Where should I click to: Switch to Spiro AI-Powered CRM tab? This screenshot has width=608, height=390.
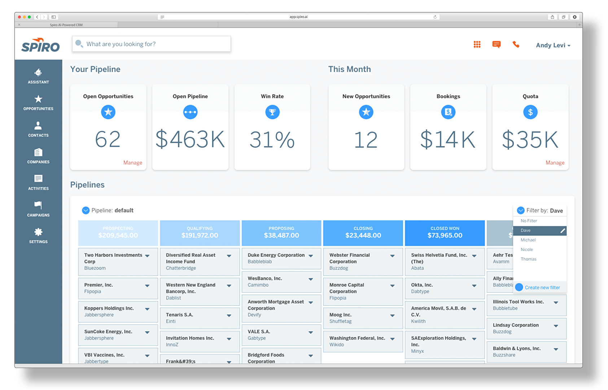pyautogui.click(x=66, y=25)
